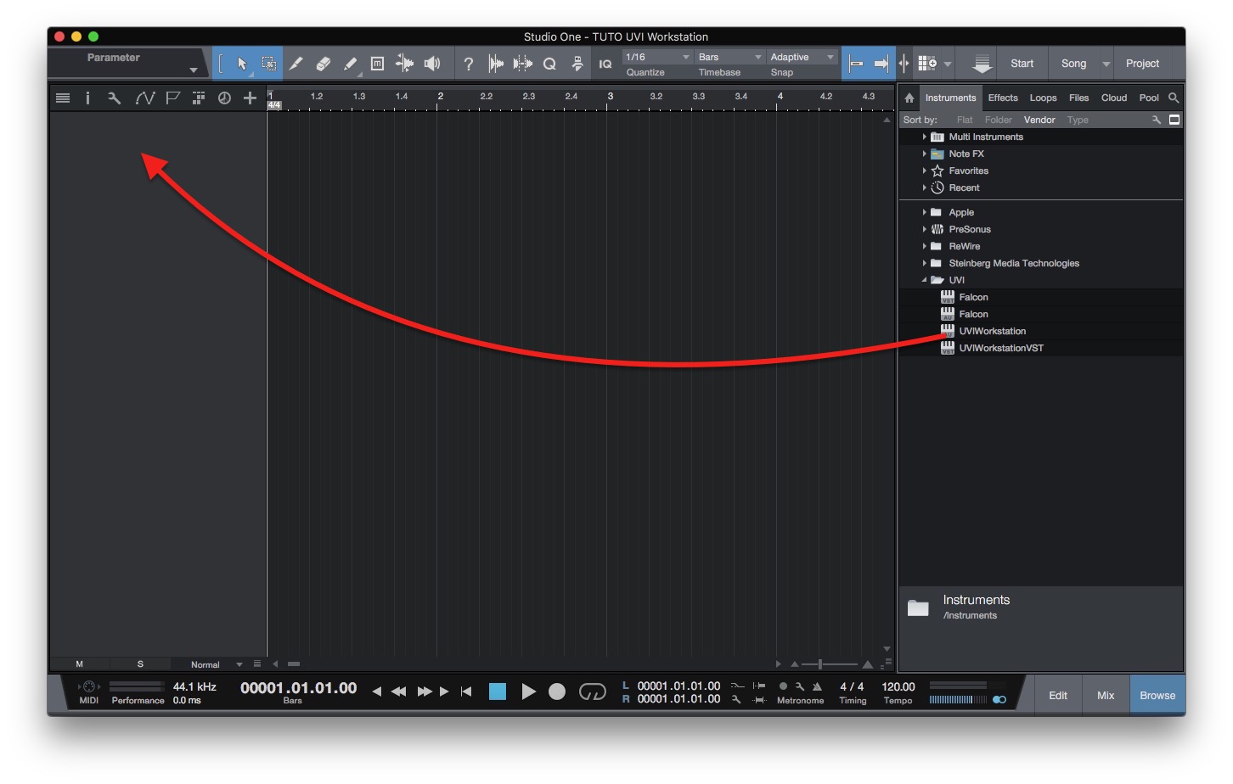The height and width of the screenshot is (784, 1233).
Task: Collapse the UVI vendor folder
Action: click(x=924, y=280)
